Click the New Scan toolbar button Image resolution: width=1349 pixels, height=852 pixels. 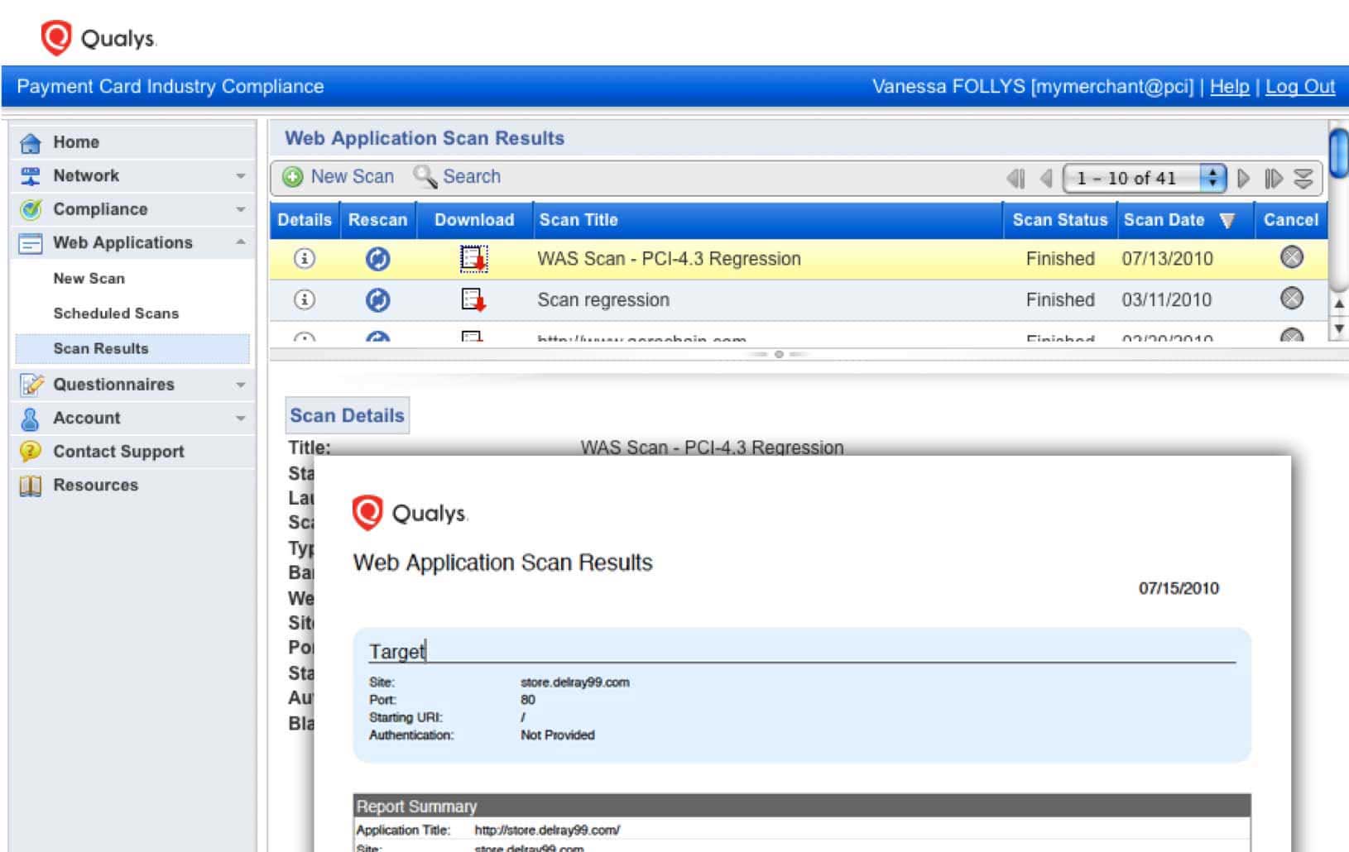[338, 177]
